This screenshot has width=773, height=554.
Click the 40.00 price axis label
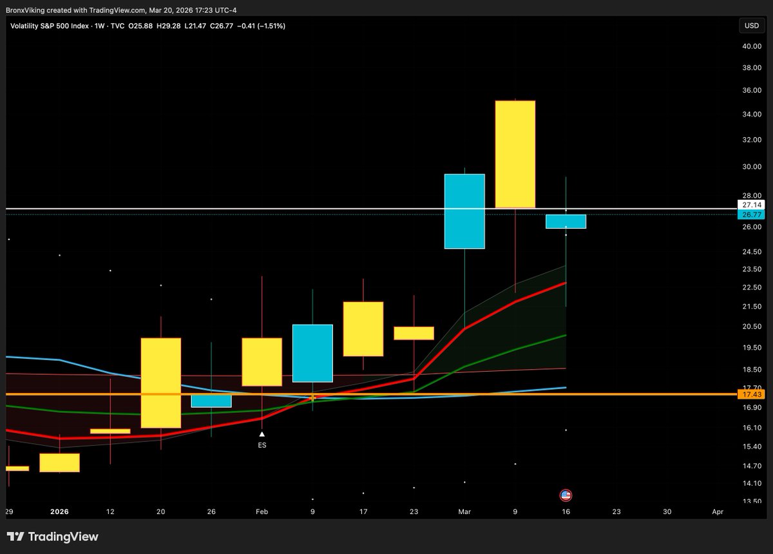[752, 46]
